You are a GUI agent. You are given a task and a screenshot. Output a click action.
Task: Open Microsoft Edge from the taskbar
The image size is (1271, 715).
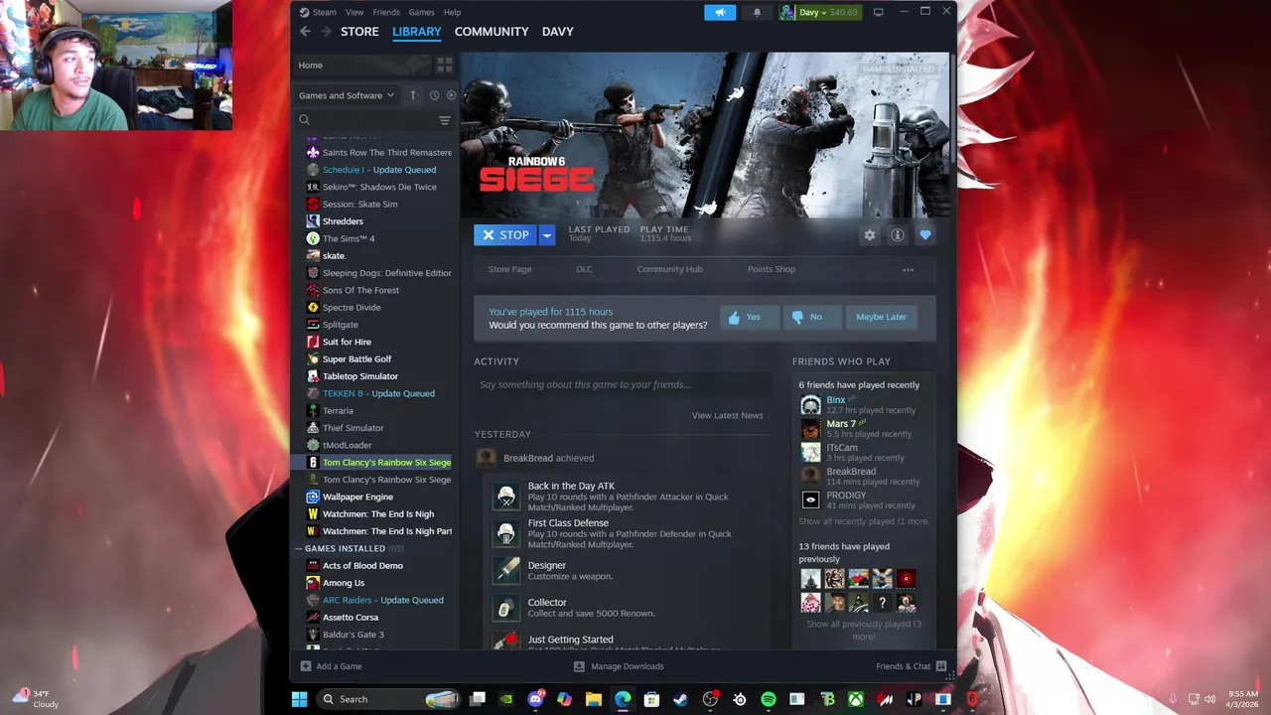pos(623,699)
